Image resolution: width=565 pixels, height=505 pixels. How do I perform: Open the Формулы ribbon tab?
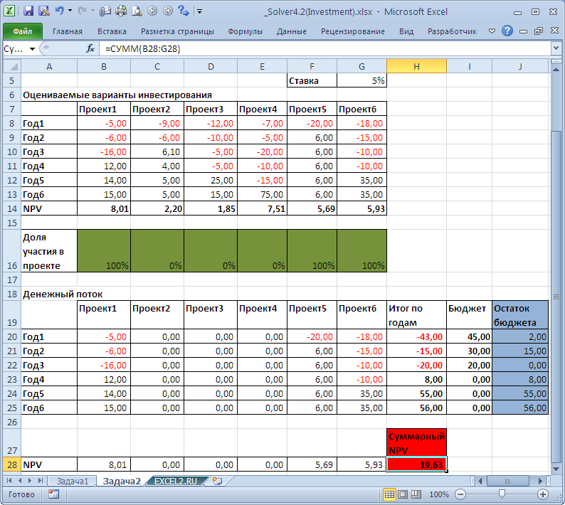(x=245, y=31)
